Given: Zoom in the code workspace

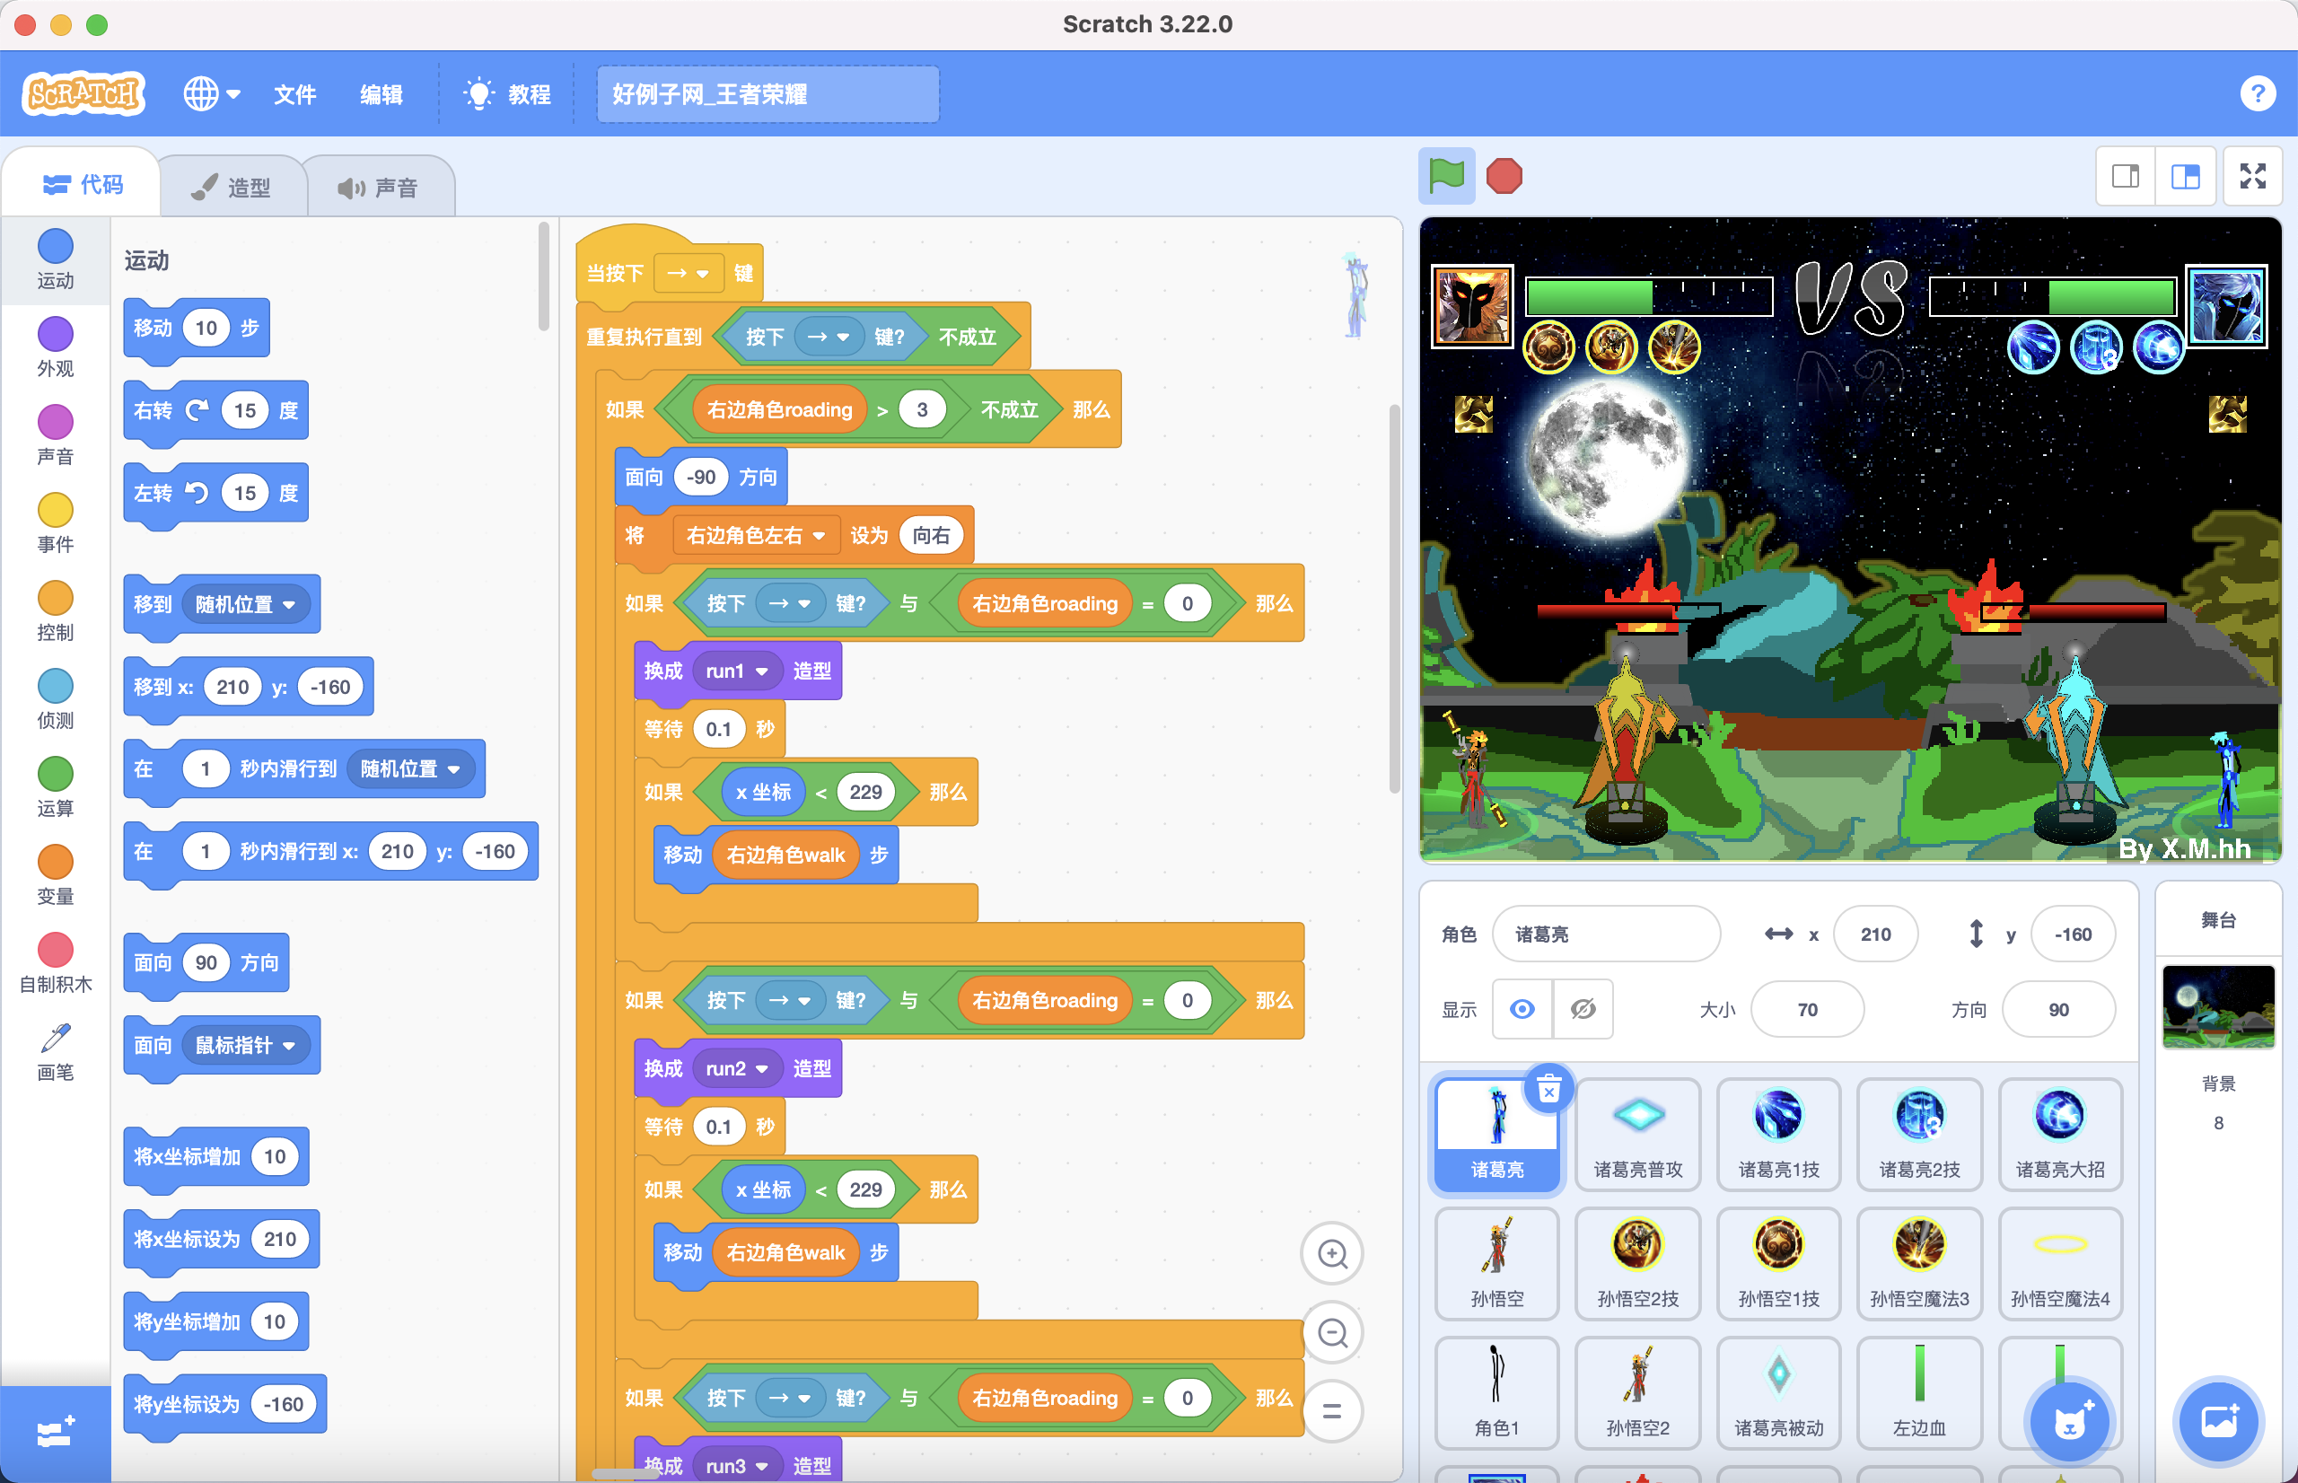Looking at the screenshot, I should click(x=1332, y=1254).
